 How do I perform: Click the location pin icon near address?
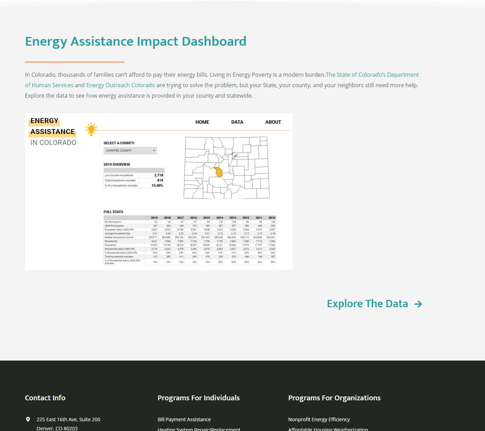coord(28,419)
